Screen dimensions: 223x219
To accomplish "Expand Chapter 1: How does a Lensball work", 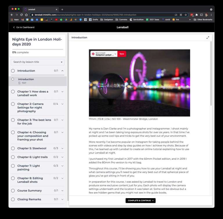I will [62, 92].
